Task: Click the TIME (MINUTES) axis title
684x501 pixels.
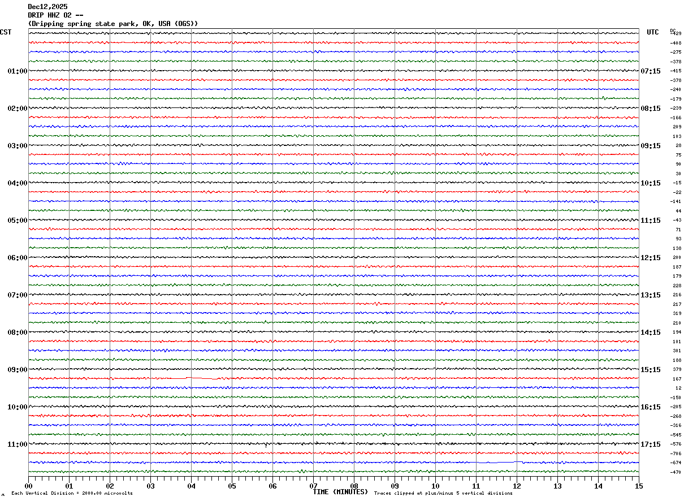Action: coord(340,492)
